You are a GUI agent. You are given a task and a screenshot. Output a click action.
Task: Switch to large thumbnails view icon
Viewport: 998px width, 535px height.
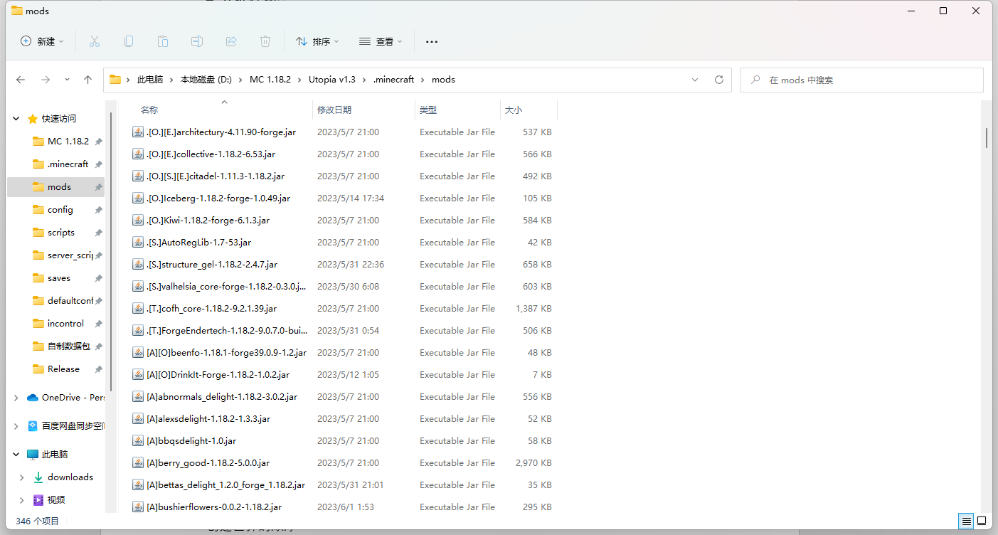982,521
